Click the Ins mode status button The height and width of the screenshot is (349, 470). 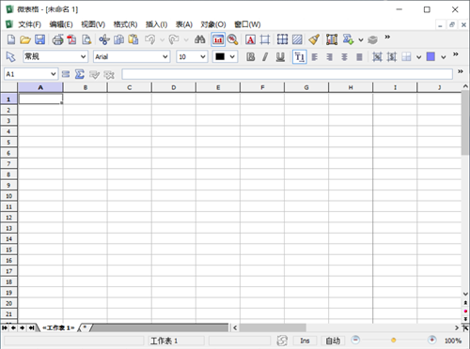[x=305, y=341]
